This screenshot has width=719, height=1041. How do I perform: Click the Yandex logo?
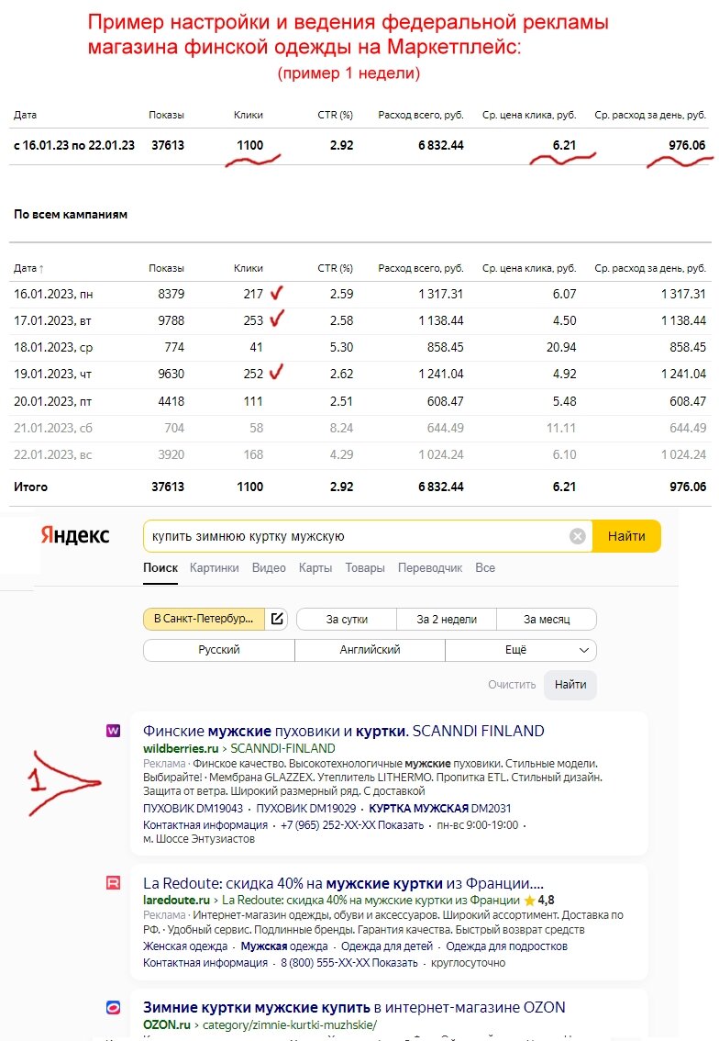coord(75,535)
